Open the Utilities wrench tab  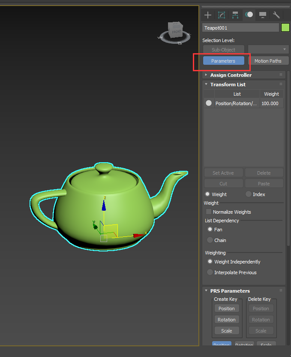276,15
